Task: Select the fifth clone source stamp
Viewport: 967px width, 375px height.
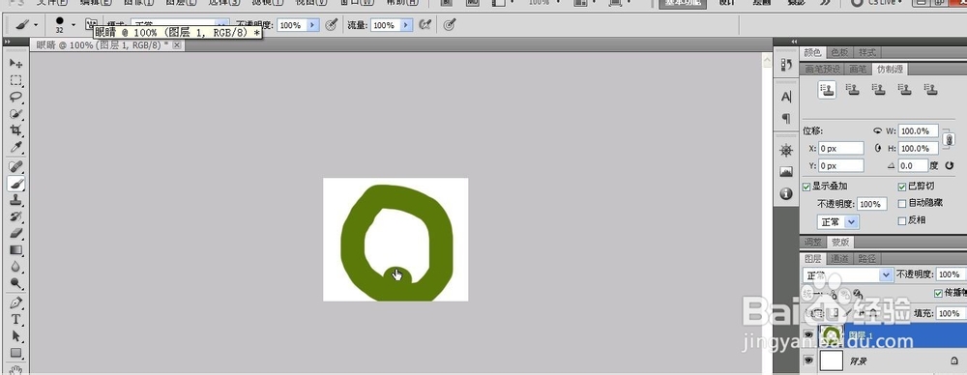Action: 930,90
